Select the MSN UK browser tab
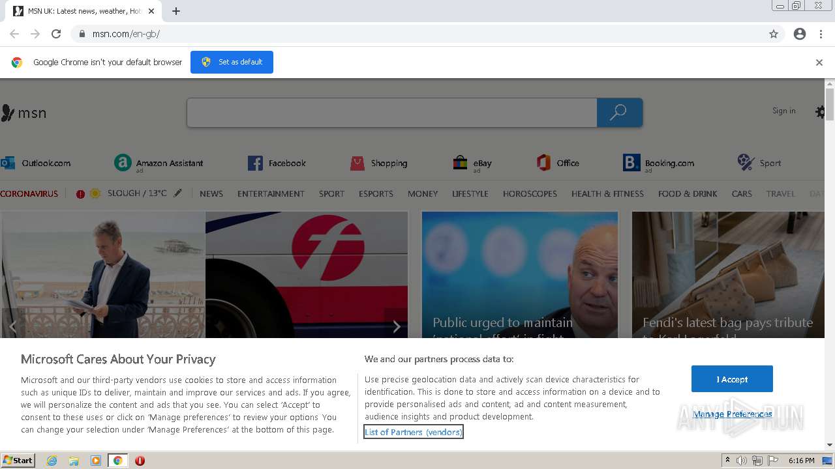Viewport: 835px width, 469px height. pos(83,11)
